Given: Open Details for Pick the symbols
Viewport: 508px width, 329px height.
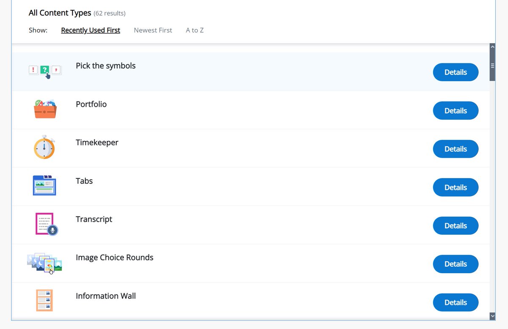Looking at the screenshot, I should click(456, 72).
